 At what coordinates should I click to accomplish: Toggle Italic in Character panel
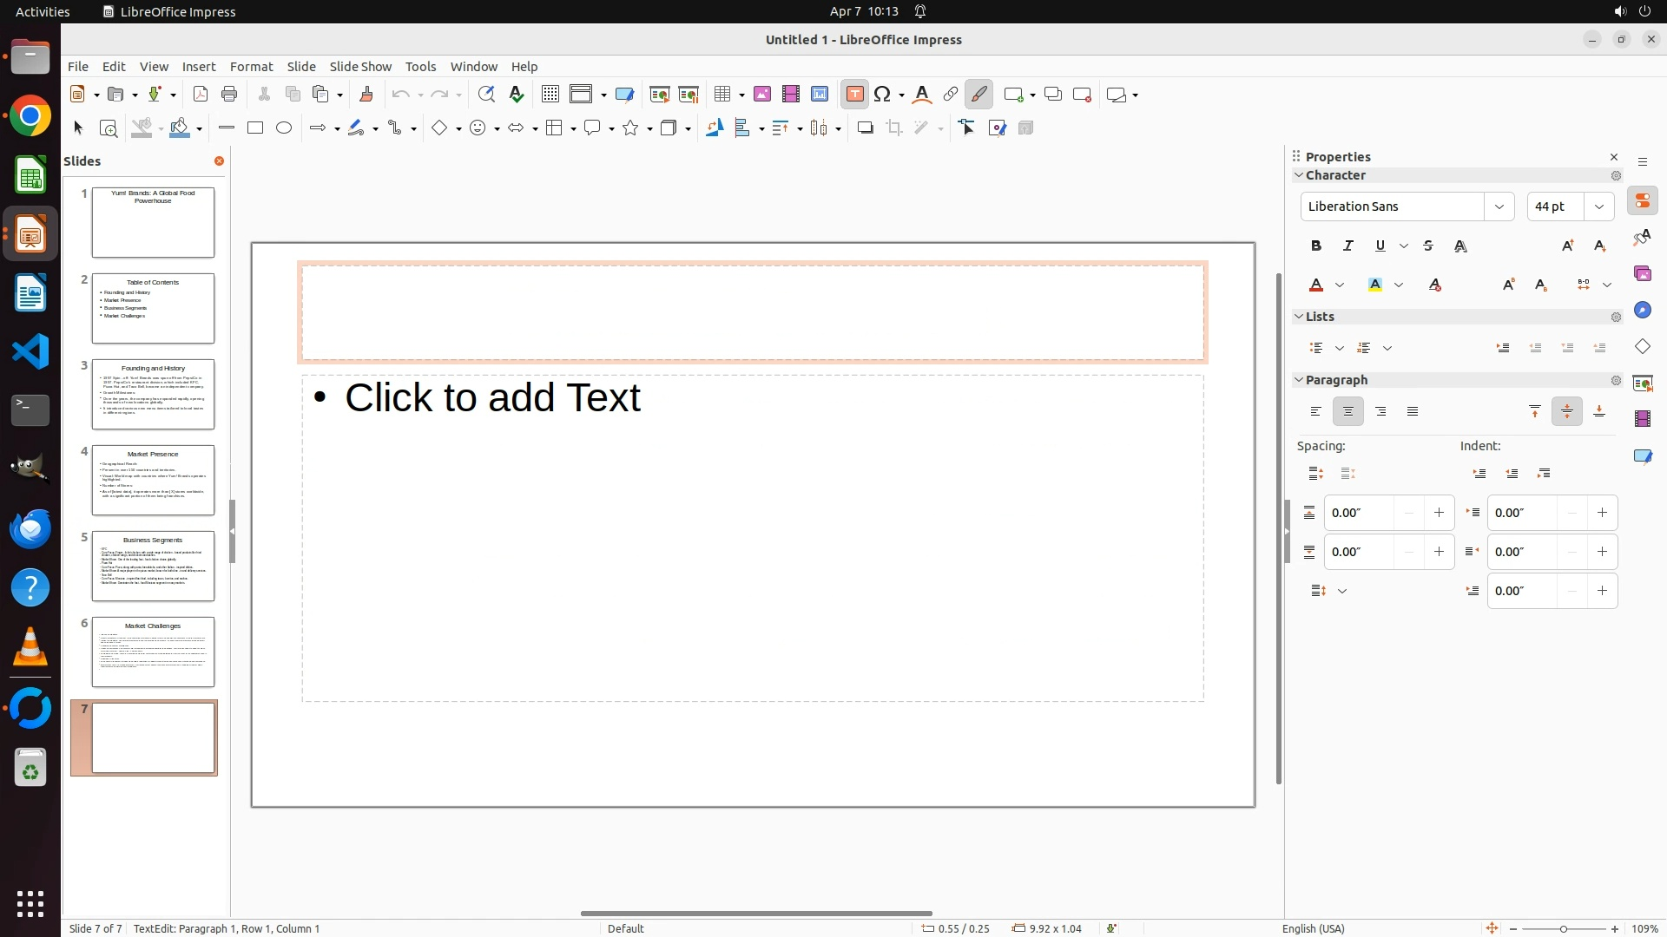[x=1348, y=246]
